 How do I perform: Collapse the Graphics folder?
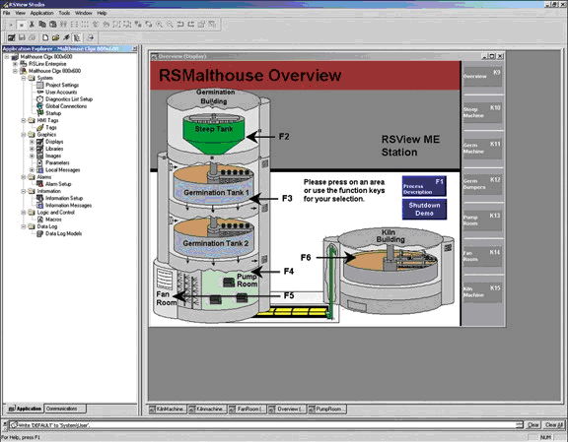24,135
